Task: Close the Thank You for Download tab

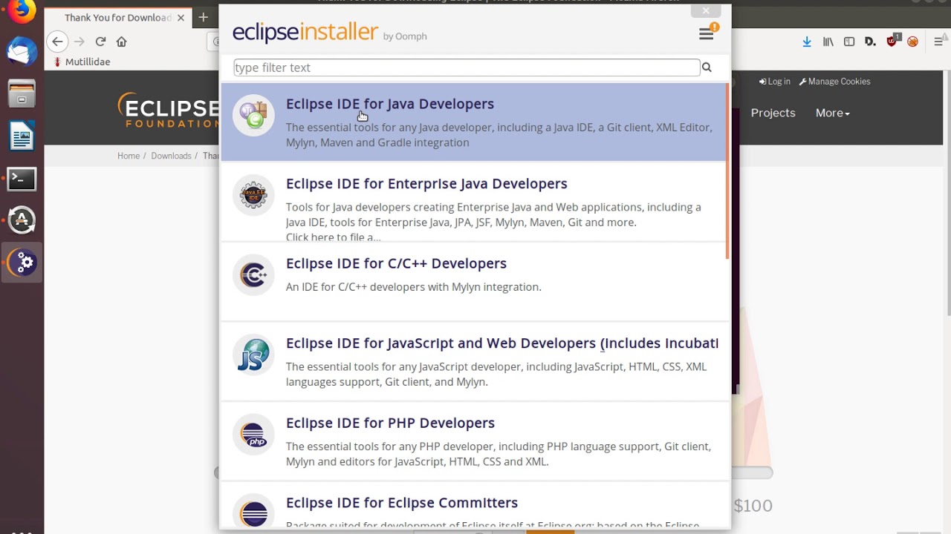Action: click(181, 17)
